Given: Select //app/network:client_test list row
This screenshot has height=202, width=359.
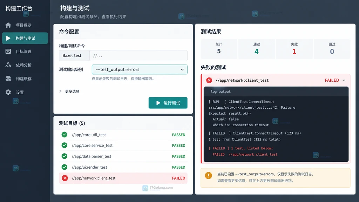Looking at the screenshot, I should coord(123,178).
